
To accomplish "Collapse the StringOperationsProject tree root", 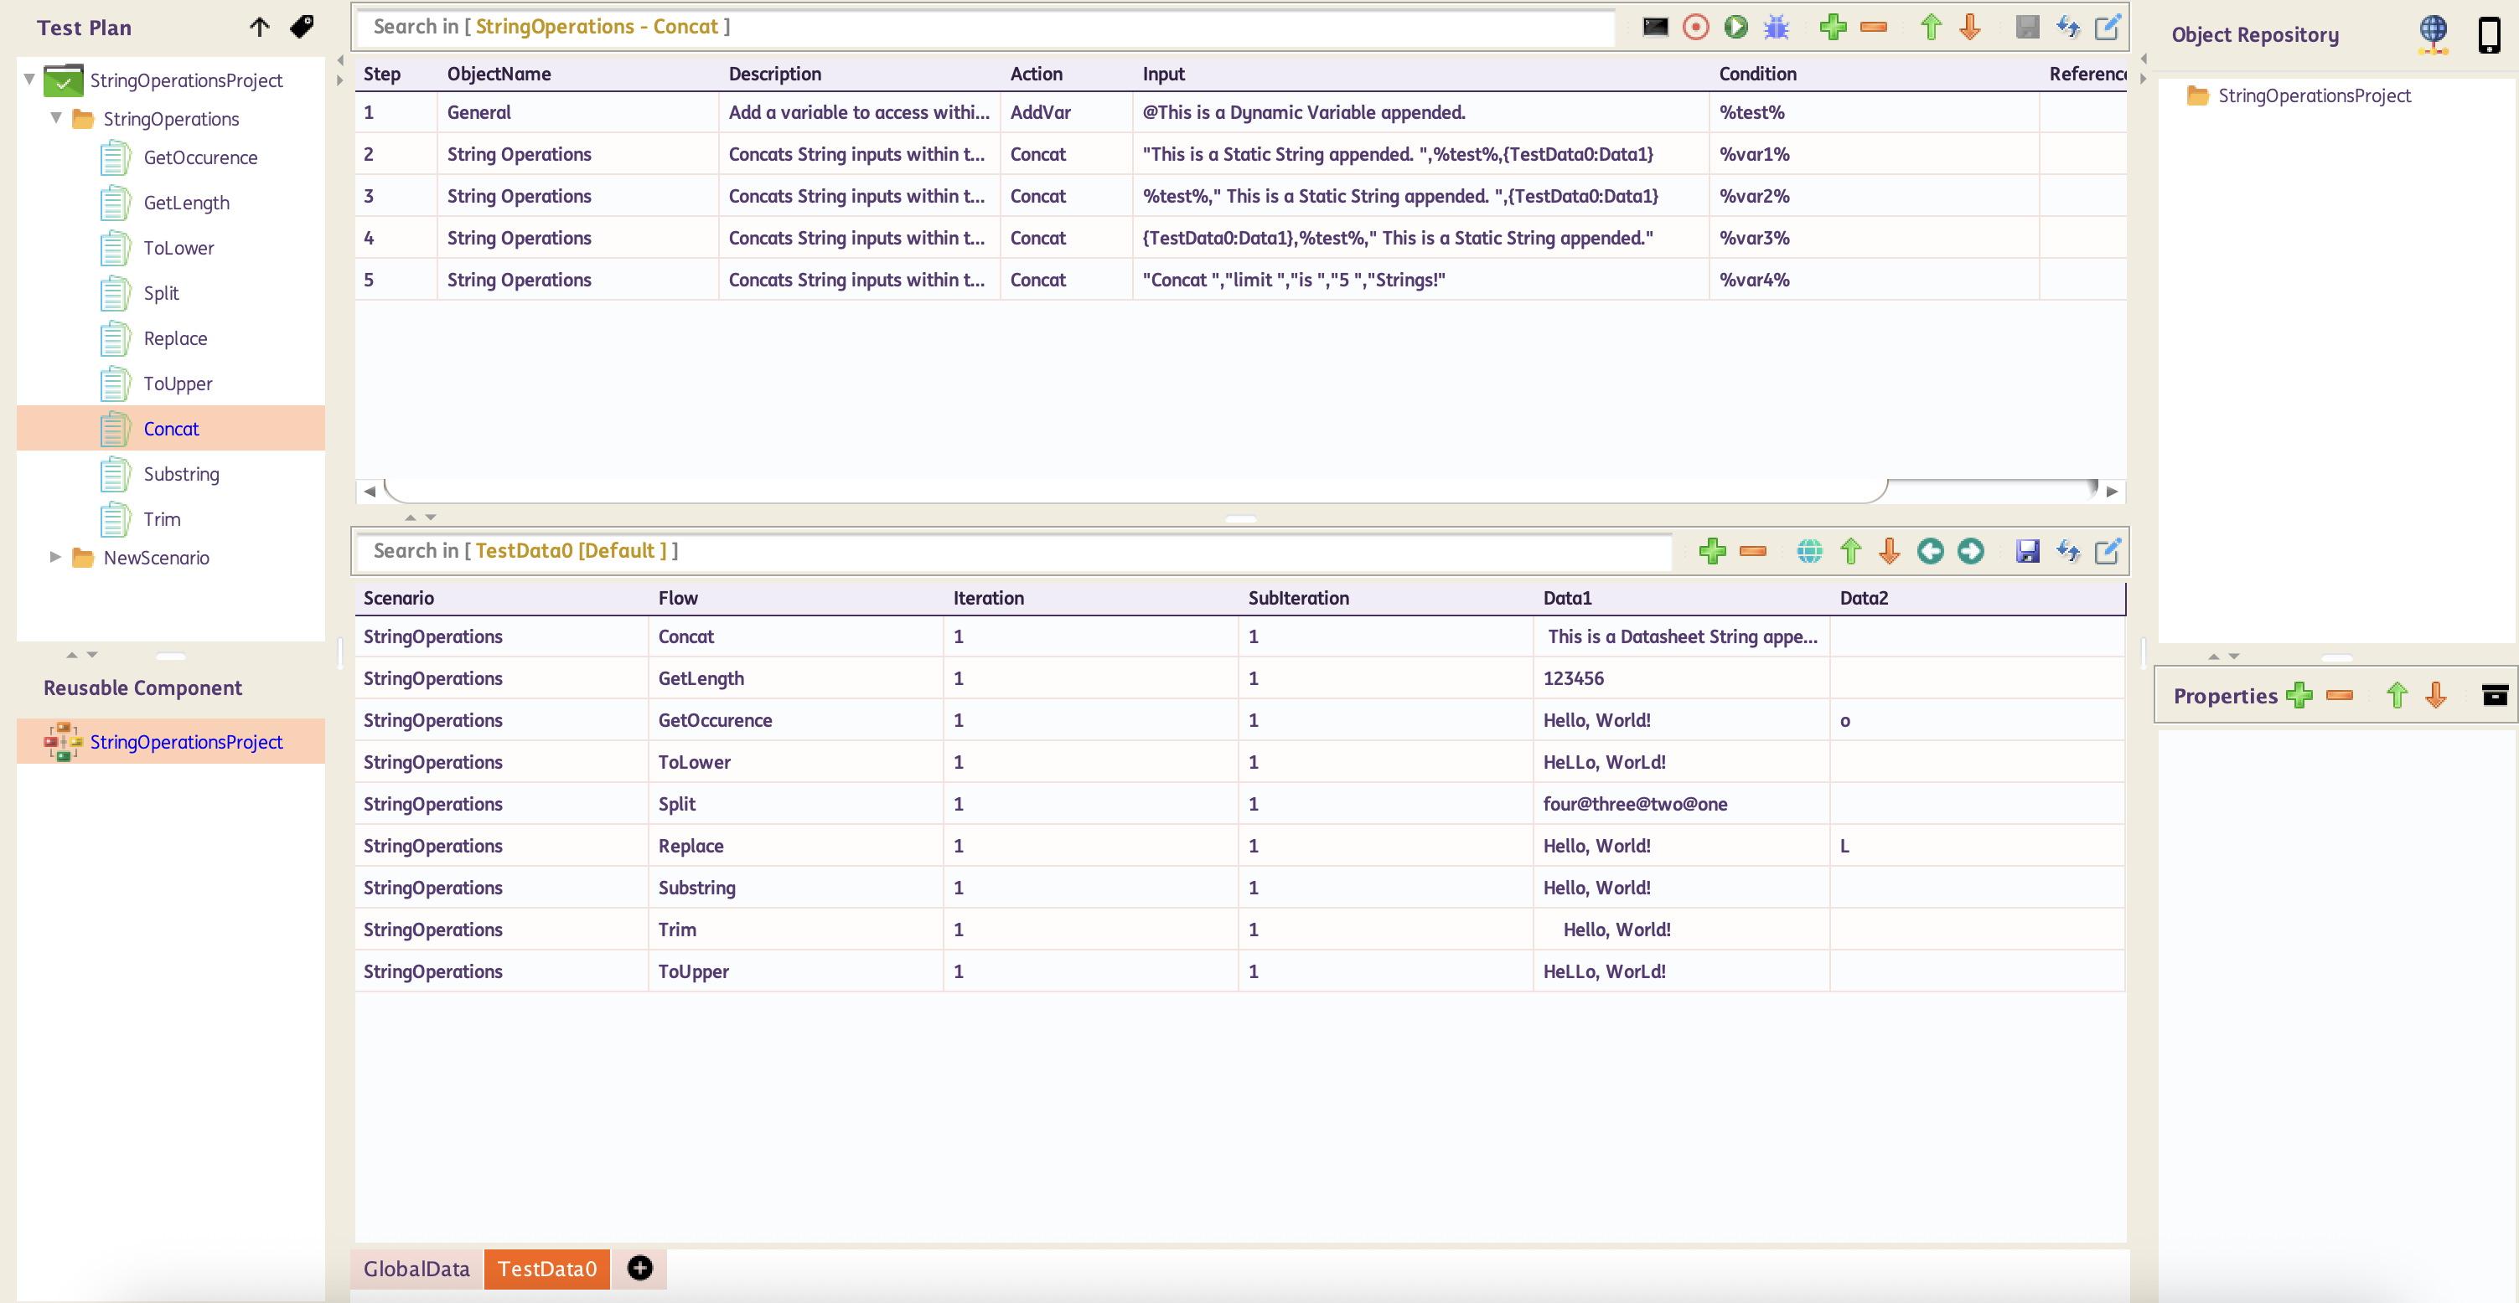I will pyautogui.click(x=29, y=80).
